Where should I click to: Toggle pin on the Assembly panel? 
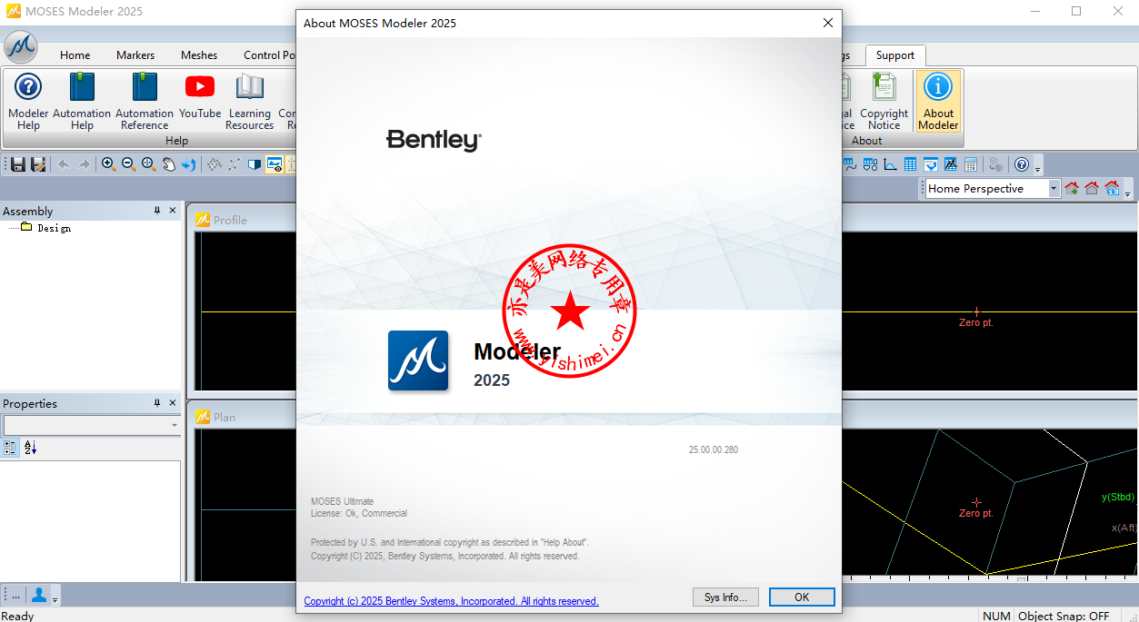click(x=157, y=211)
